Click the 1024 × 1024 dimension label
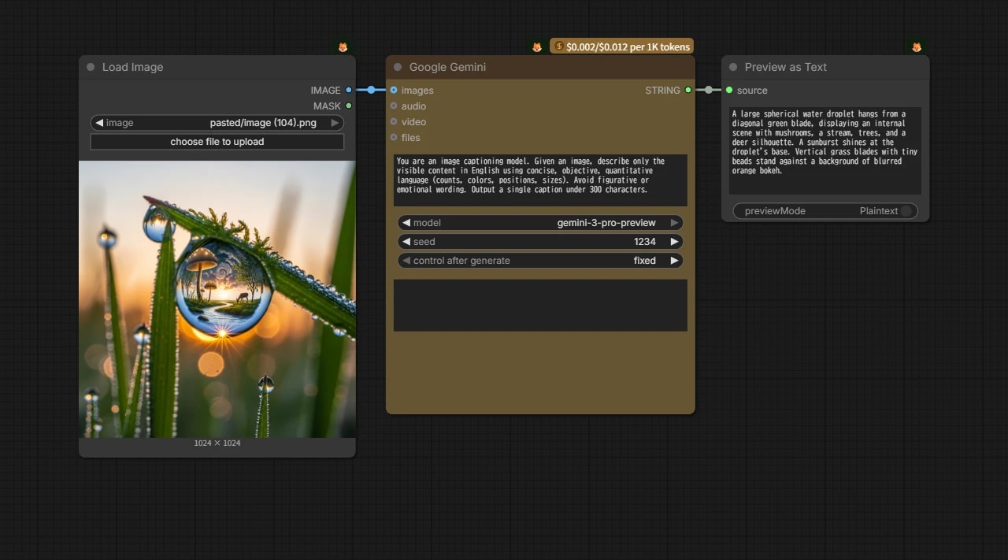 [x=217, y=443]
